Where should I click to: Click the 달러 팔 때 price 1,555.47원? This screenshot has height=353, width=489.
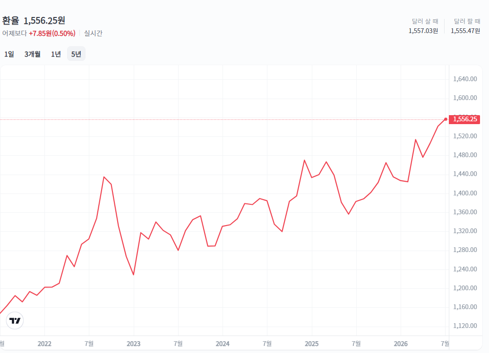pos(465,31)
